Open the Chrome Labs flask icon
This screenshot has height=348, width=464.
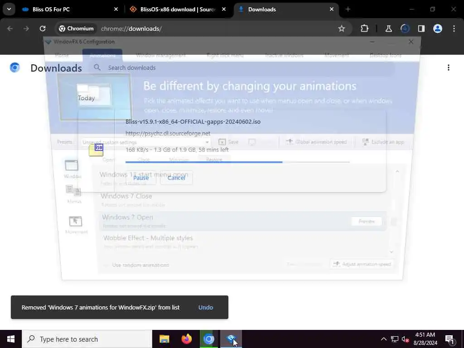coord(388,29)
